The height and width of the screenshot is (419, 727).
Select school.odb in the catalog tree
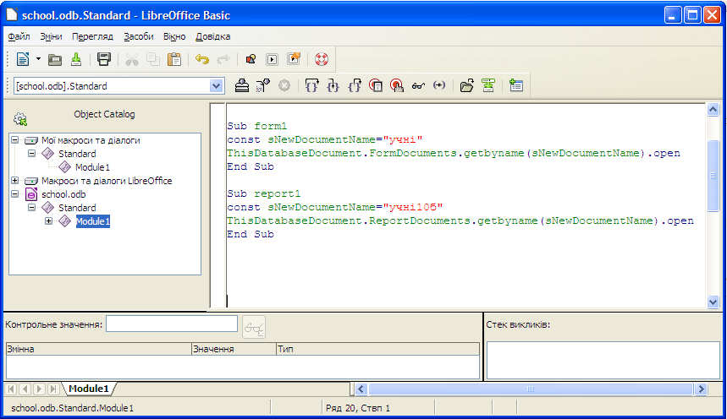pyautogui.click(x=63, y=194)
